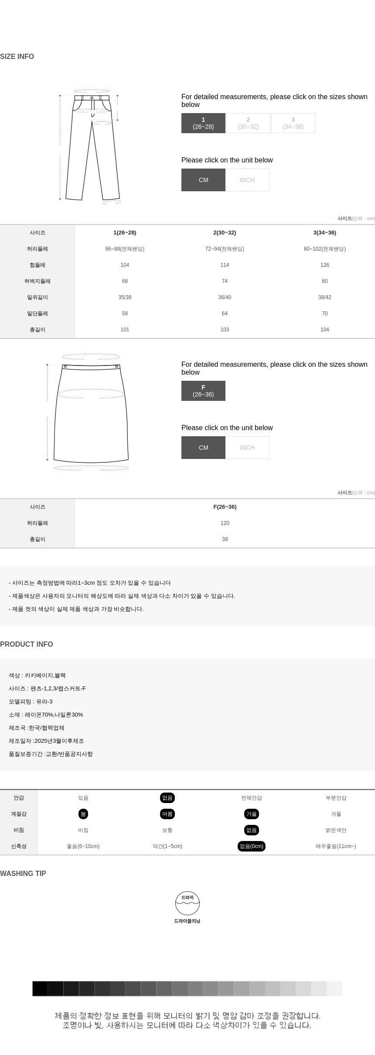Switch skirt measurements to INCH unit
The width and height of the screenshot is (375, 1055).
click(x=247, y=448)
